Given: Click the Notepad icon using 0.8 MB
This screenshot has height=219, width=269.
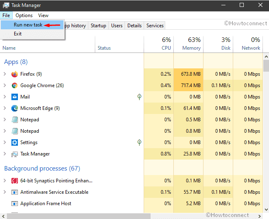Looking at the screenshot, I should [15, 131].
